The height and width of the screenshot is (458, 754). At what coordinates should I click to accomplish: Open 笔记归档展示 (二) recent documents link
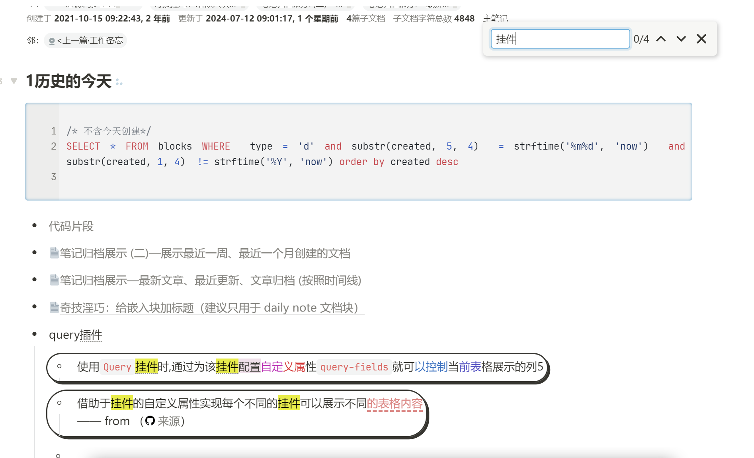205,253
